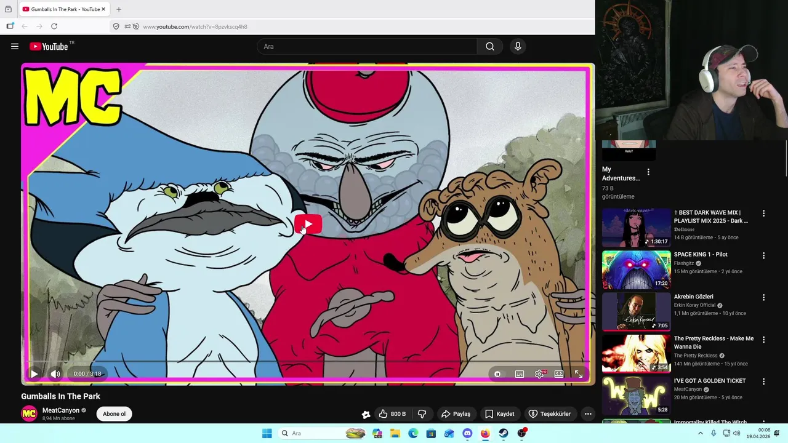Dislike the video with thumbs-down
The width and height of the screenshot is (788, 443).
422,414
